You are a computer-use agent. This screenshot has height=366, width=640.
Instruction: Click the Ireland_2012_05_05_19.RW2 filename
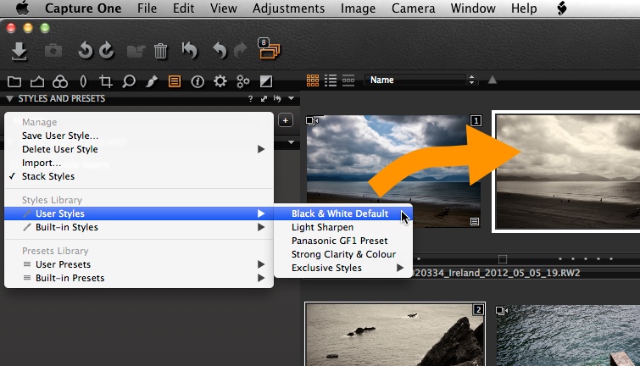(496, 273)
